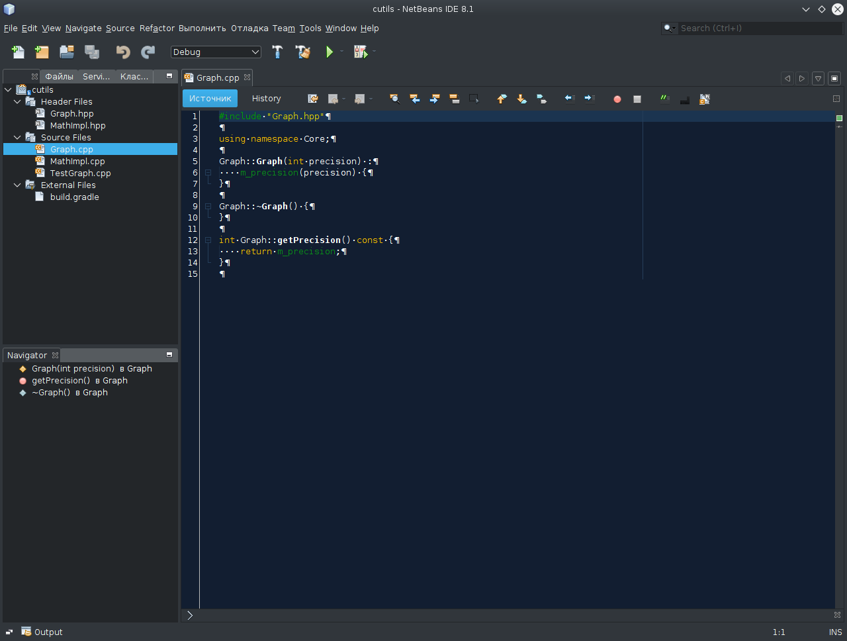Open the Refactor menu
This screenshot has height=641, width=847.
coord(157,28)
